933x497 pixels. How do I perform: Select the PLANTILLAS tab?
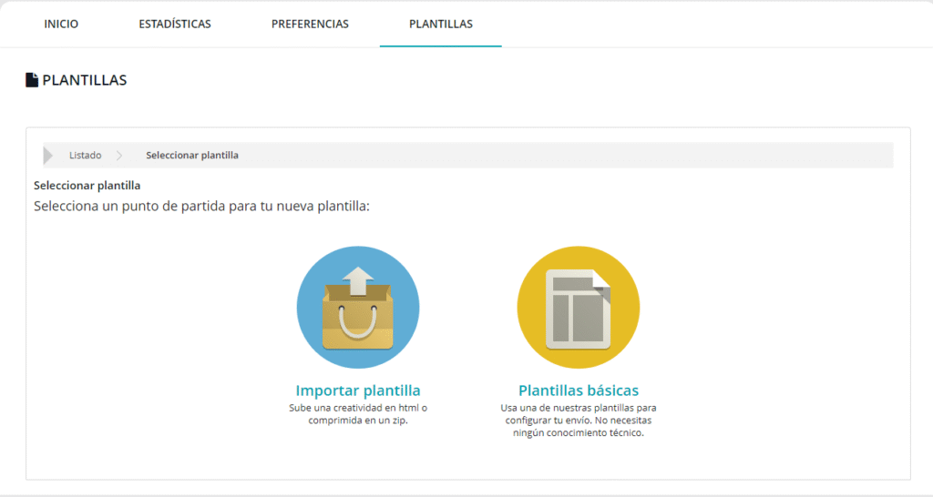[x=441, y=25]
